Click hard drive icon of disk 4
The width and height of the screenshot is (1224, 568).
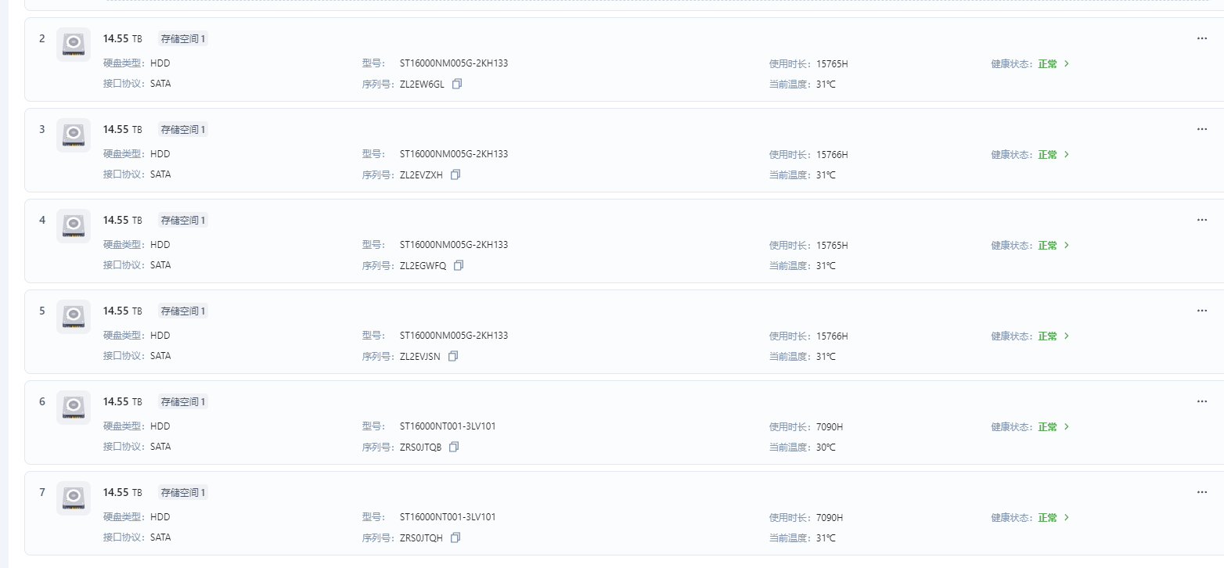point(74,225)
